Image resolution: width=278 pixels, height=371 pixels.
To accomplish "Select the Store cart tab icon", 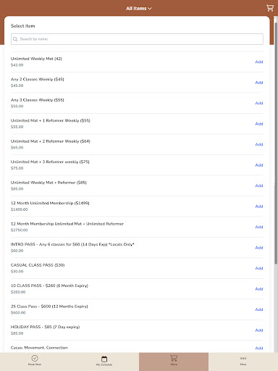I will [x=174, y=358].
